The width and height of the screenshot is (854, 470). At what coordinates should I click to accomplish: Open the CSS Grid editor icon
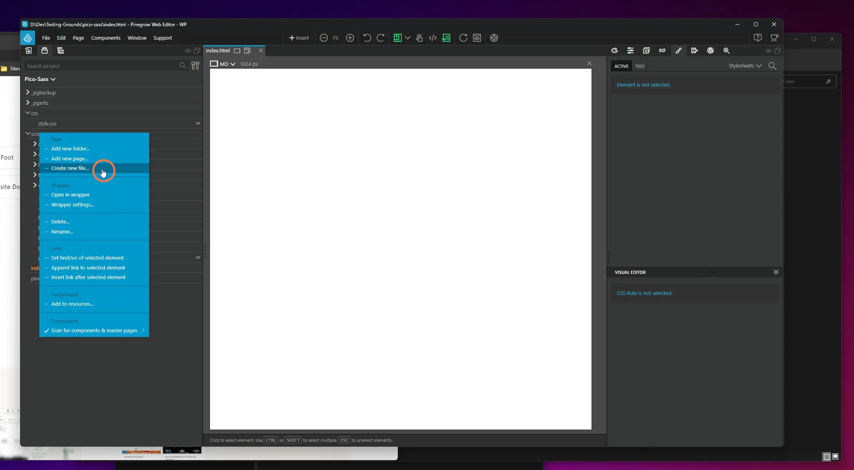(397, 38)
